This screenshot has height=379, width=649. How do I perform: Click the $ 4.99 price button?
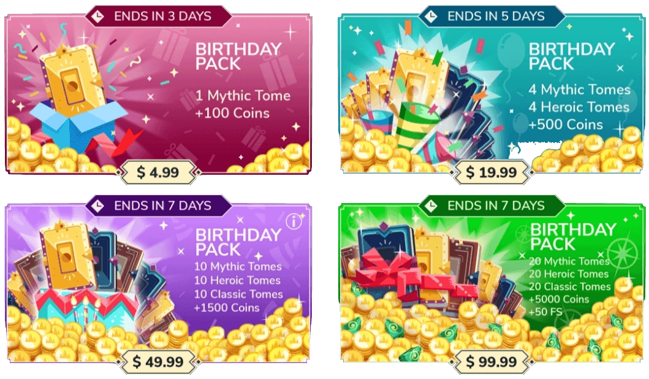[x=158, y=172]
